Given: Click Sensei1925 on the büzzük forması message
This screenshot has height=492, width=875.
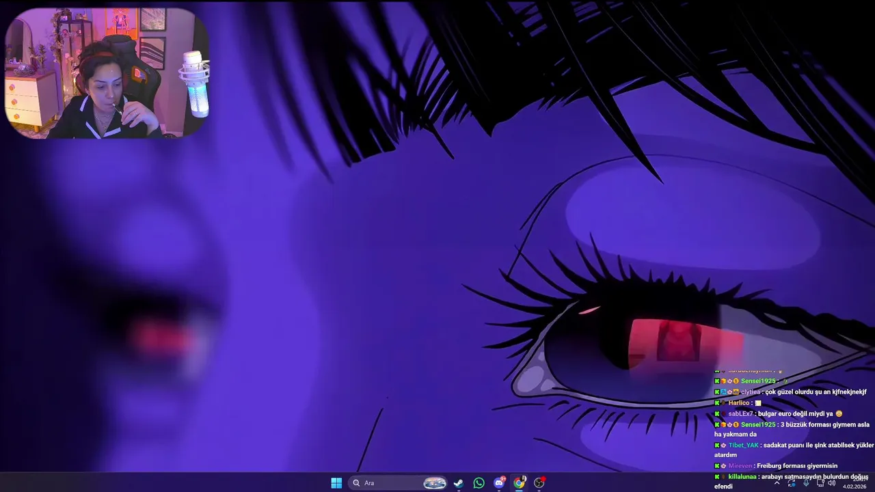Looking at the screenshot, I should tap(758, 425).
